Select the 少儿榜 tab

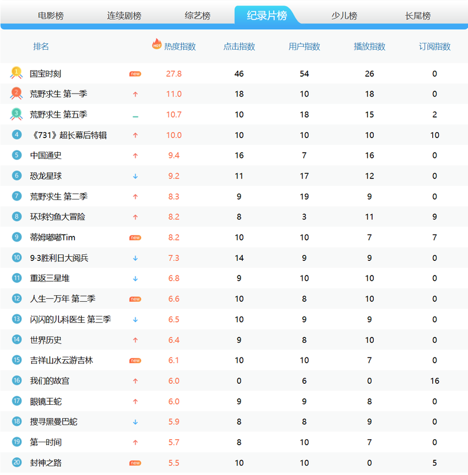click(x=344, y=16)
